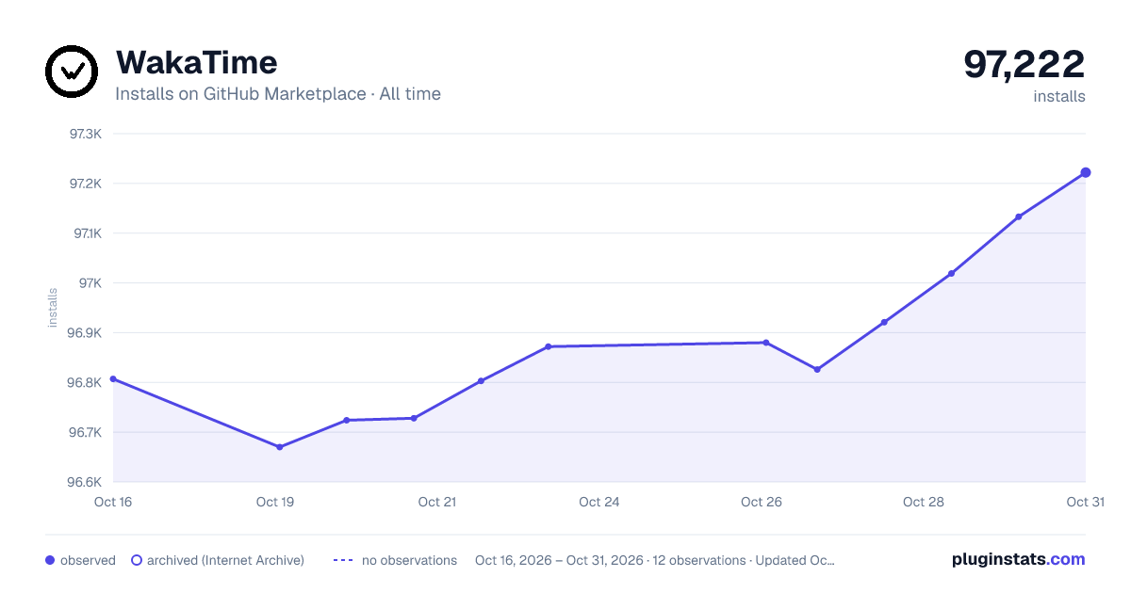
Task: Click the pluginstats.com link
Action: pos(1019,559)
